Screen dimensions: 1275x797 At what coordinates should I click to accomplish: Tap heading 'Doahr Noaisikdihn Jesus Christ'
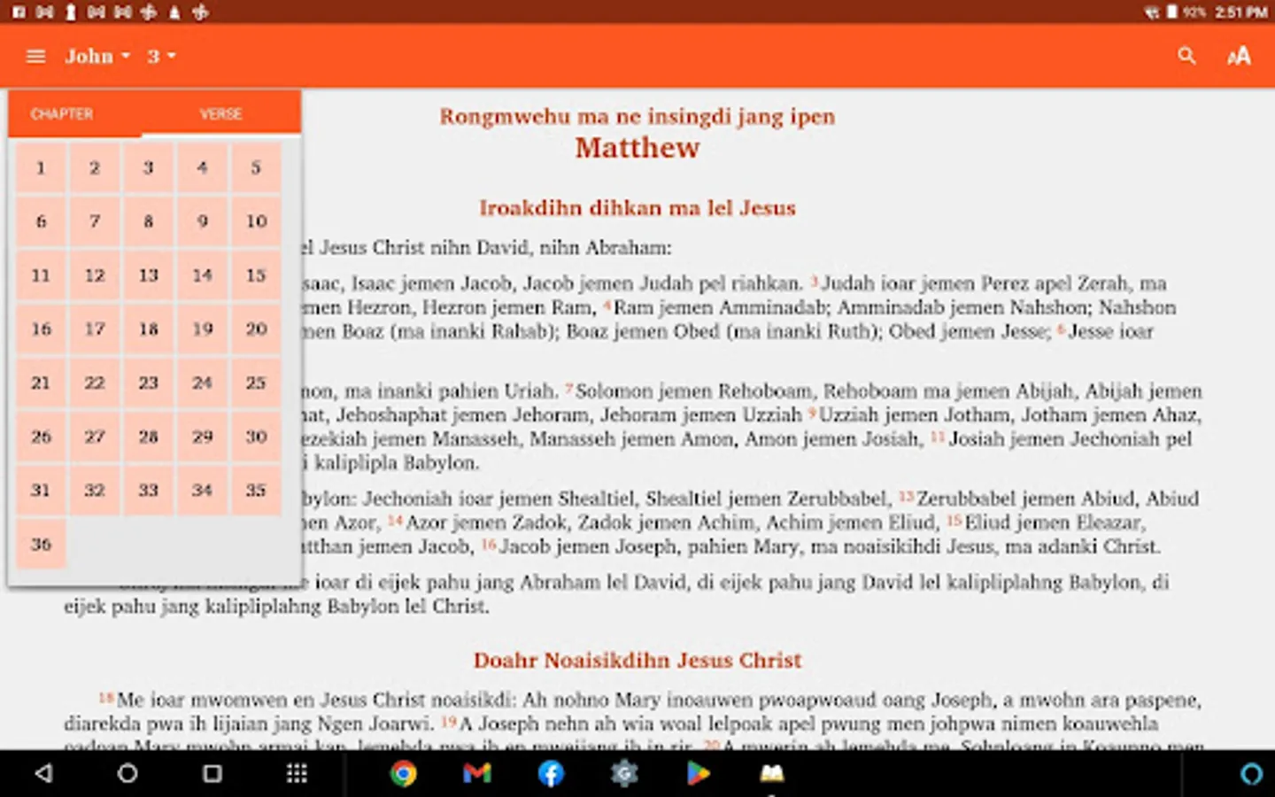click(x=637, y=661)
